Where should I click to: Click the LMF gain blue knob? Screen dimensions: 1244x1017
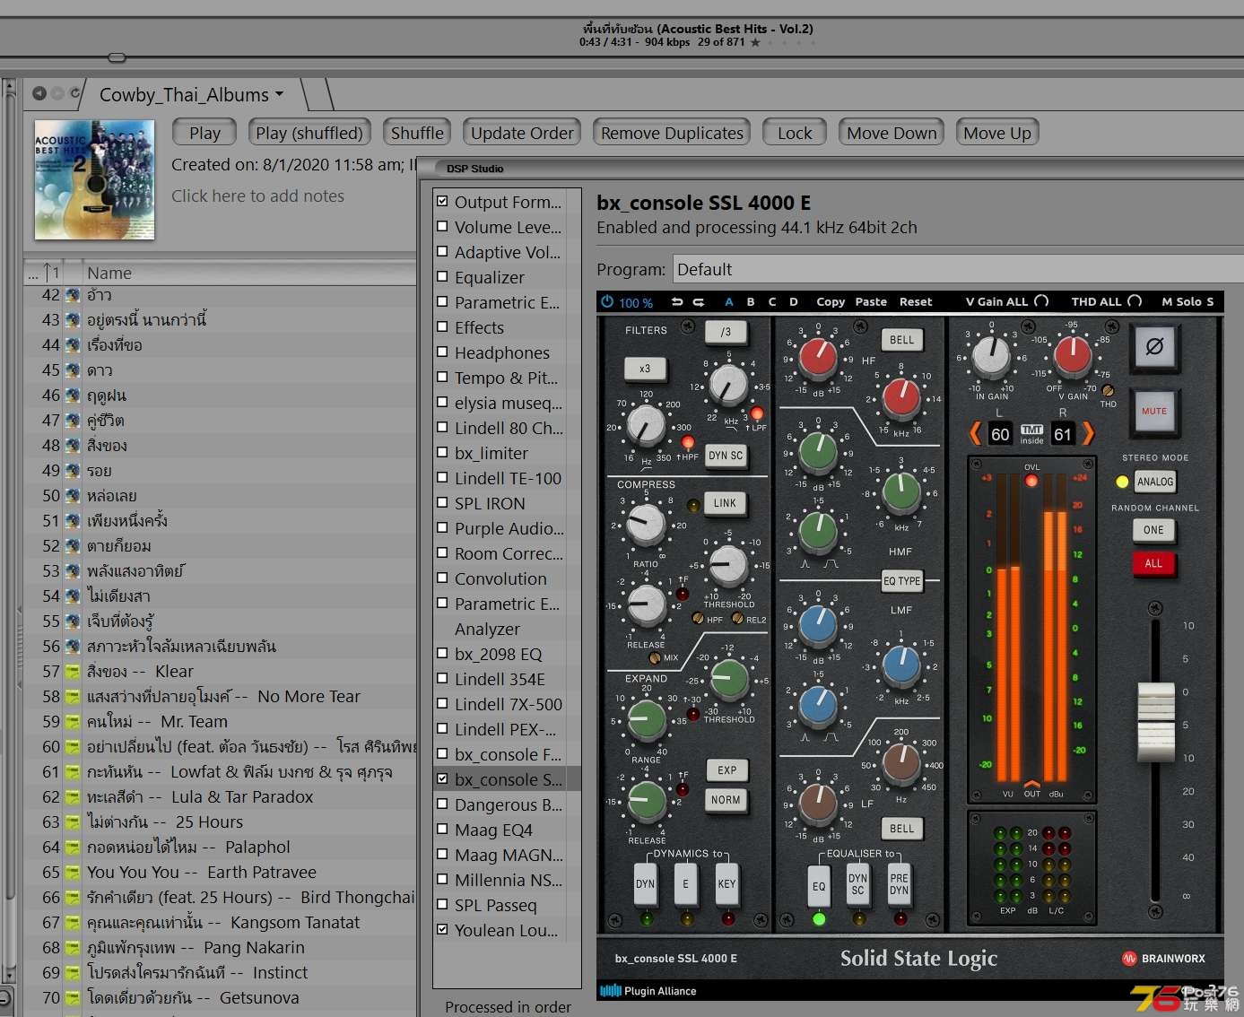(x=818, y=625)
